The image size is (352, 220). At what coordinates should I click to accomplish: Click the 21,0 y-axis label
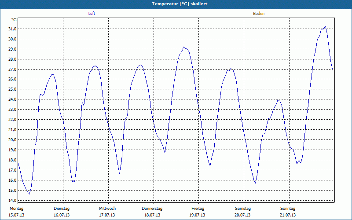pyautogui.click(x=12, y=129)
